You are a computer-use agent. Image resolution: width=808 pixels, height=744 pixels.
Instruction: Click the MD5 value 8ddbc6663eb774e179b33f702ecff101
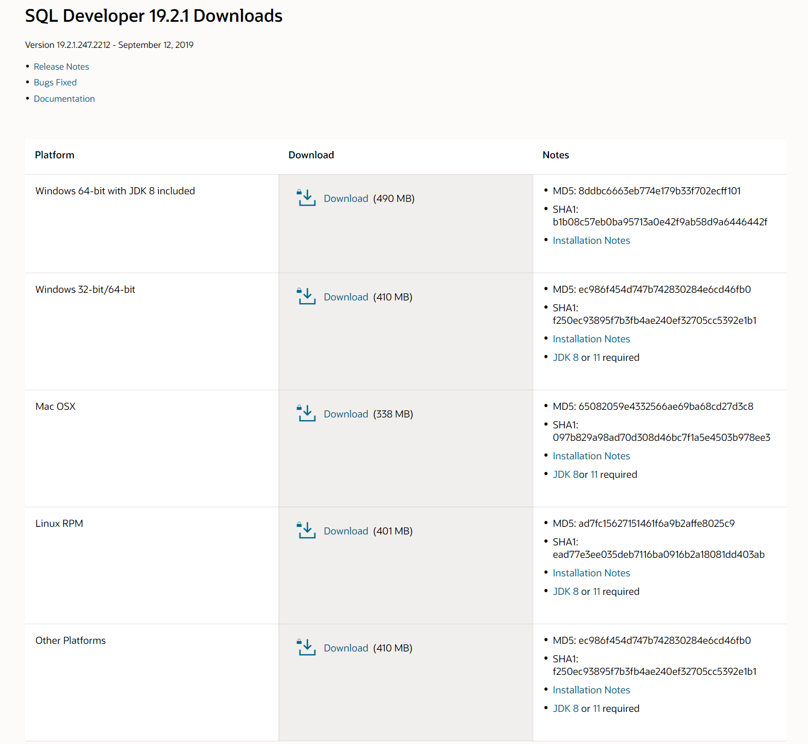[x=659, y=191]
